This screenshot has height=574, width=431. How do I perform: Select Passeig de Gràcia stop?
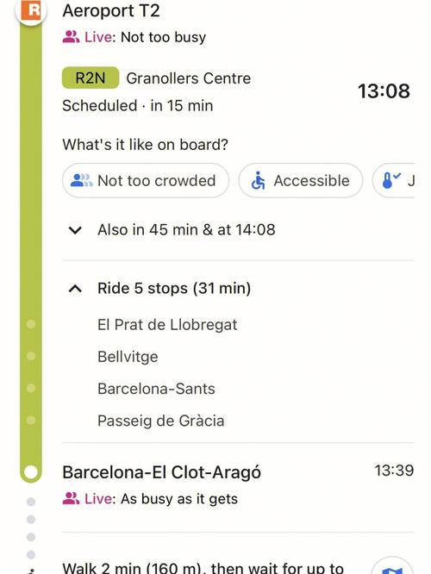[x=160, y=421]
